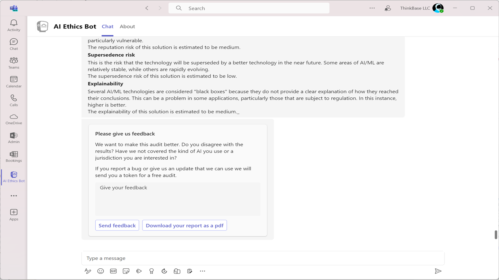The image size is (499, 280).
Task: Click the Send feedback button
Action: tap(117, 225)
